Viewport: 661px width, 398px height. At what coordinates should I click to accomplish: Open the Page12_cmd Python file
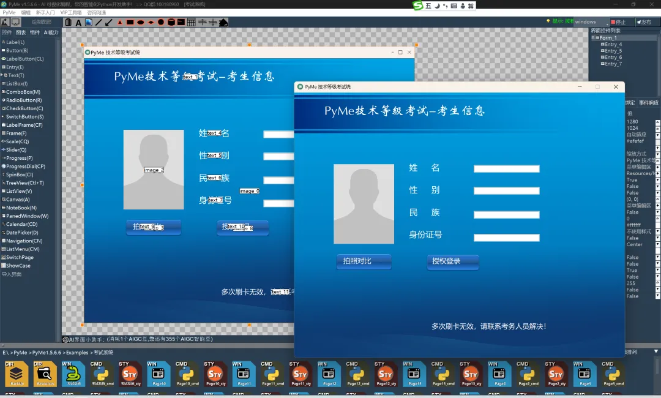(357, 374)
